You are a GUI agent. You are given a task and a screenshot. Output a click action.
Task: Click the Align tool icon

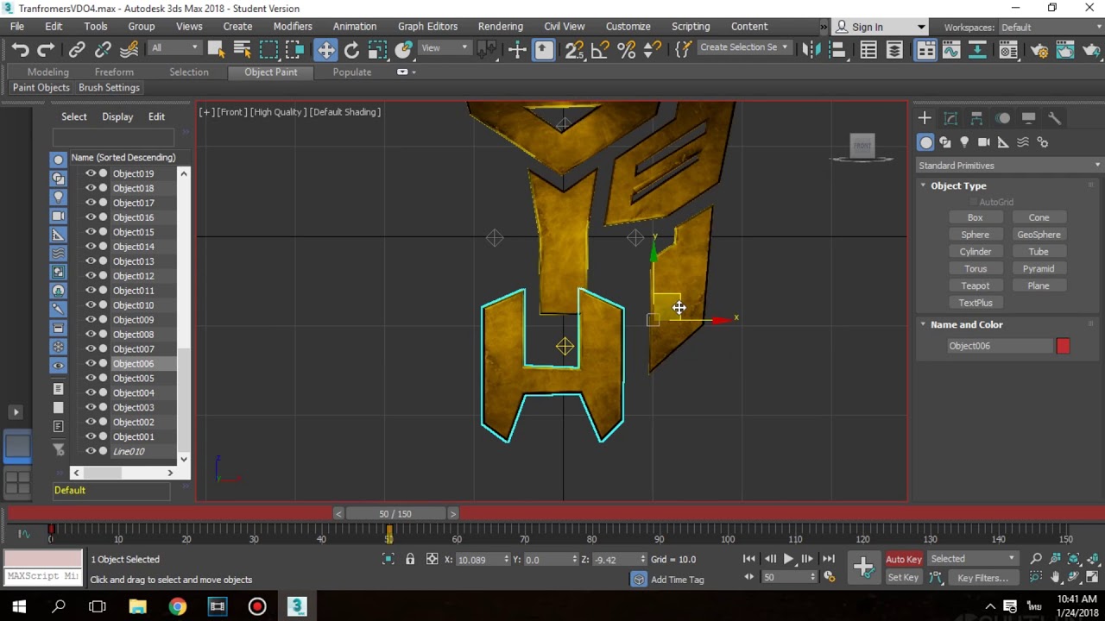pos(837,50)
